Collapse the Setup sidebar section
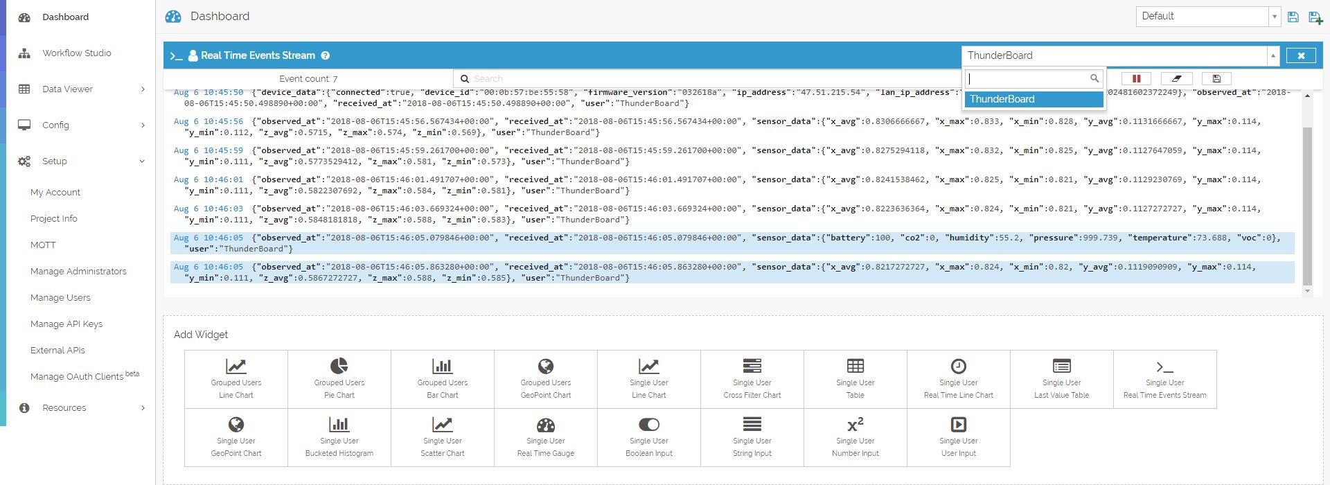This screenshot has height=485, width=1330. click(x=82, y=161)
